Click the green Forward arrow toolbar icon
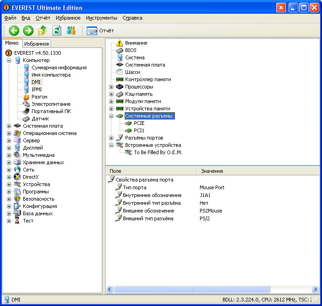Image resolution: width=322 pixels, height=306 pixels. [28, 31]
